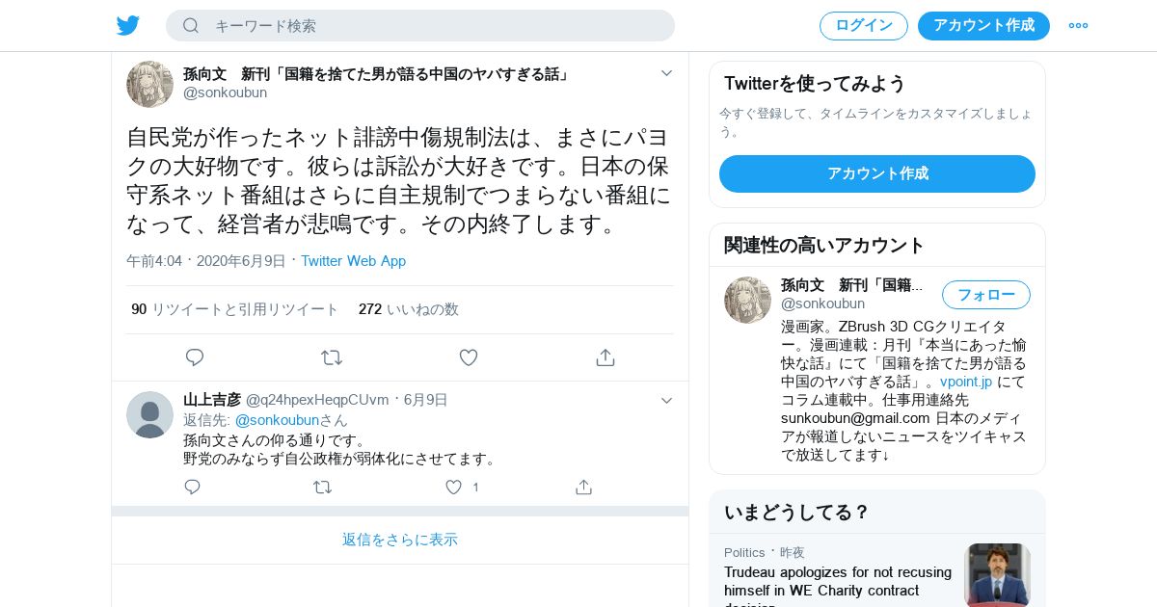The height and width of the screenshot is (607, 1157).
Task: Like the main tweet with heart icon
Action: coord(469,357)
